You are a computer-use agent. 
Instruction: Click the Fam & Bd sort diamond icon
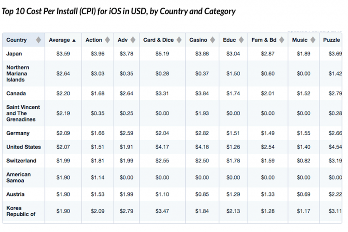(x=282, y=40)
